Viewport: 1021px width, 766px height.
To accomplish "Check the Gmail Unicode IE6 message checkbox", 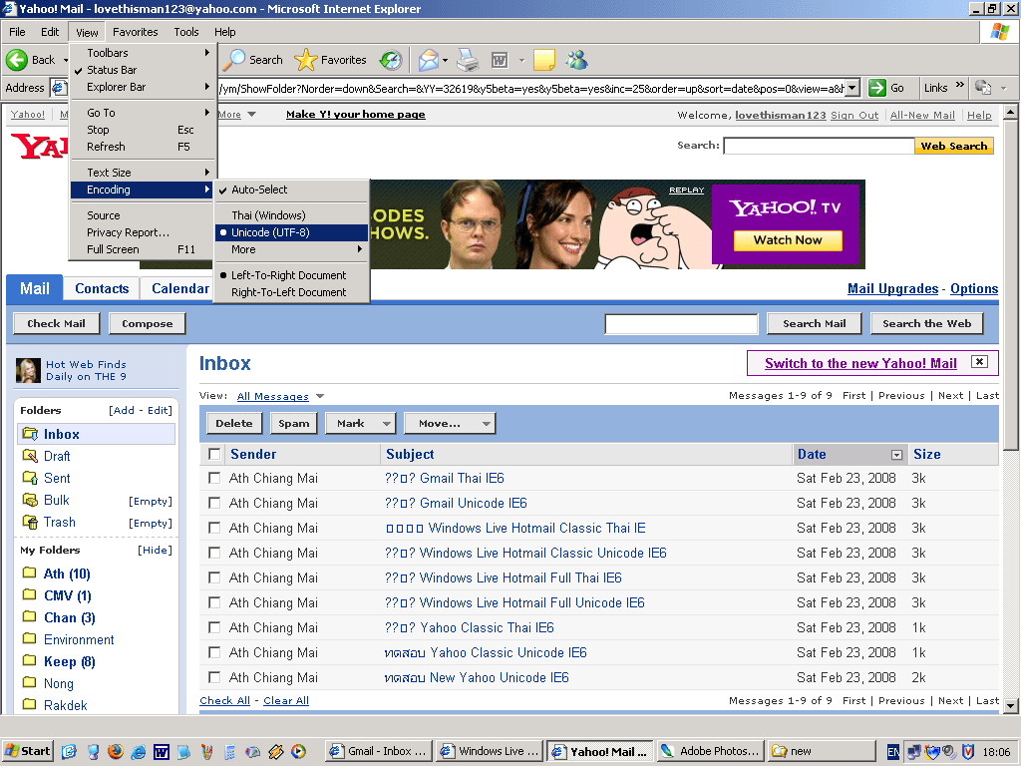I will click(x=214, y=503).
